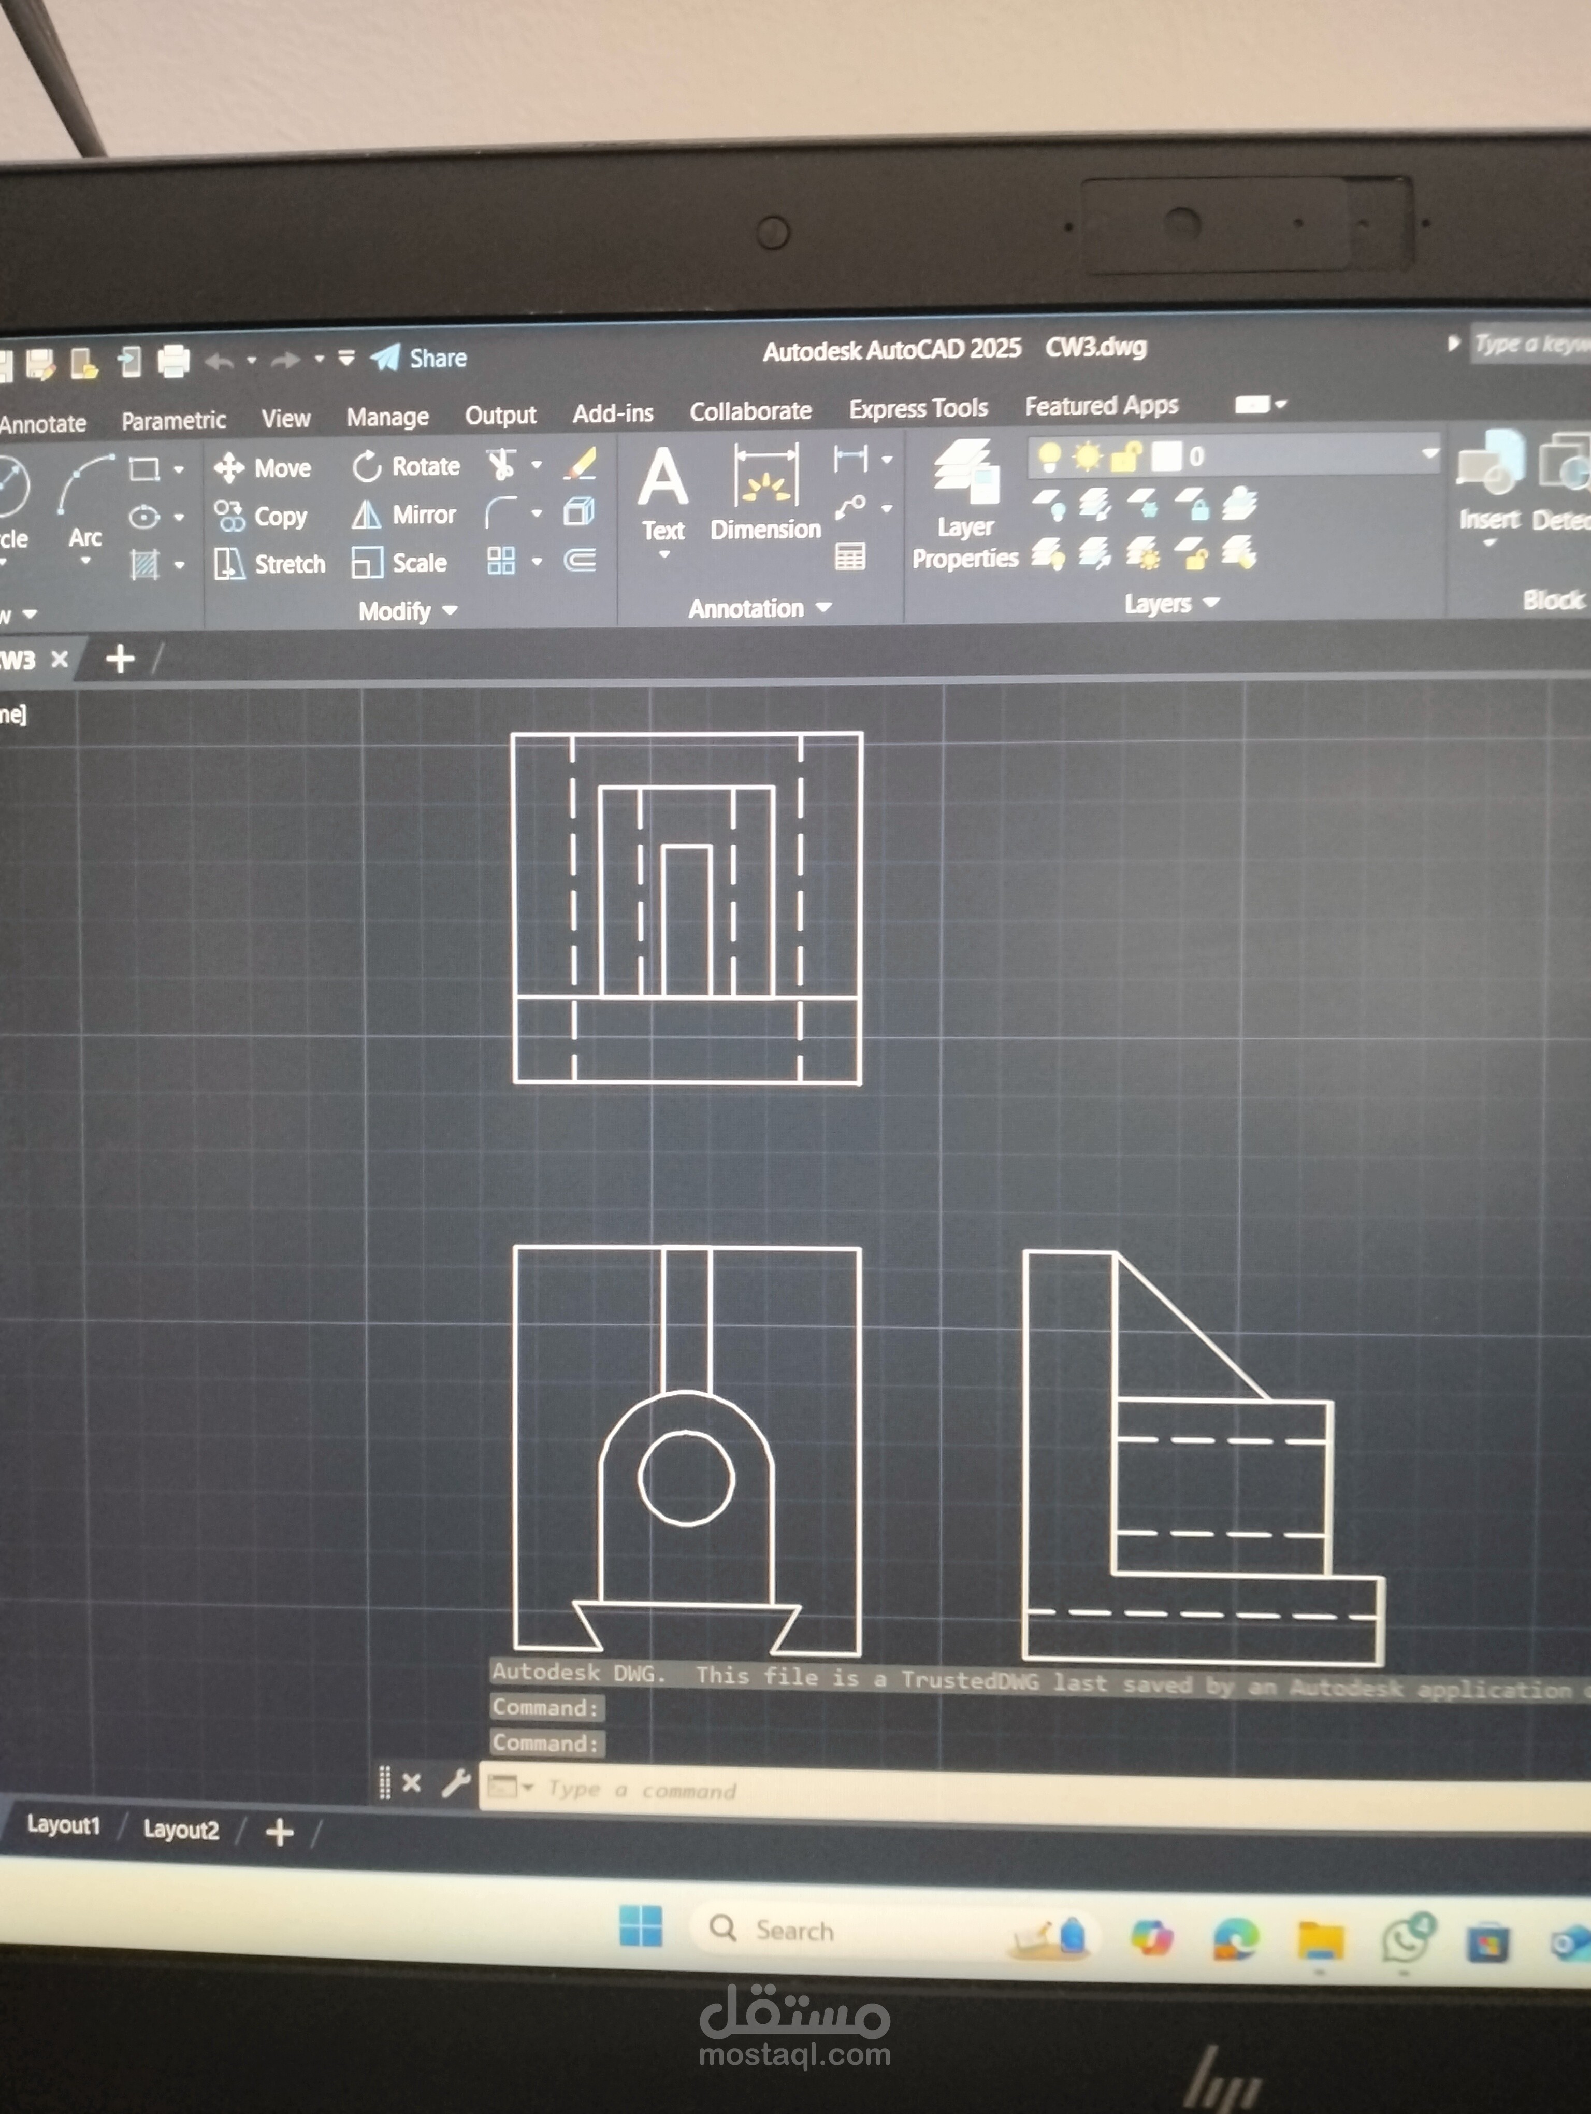The width and height of the screenshot is (1591, 2114).
Task: Open the Collaborate ribbon tab
Action: pos(750,411)
